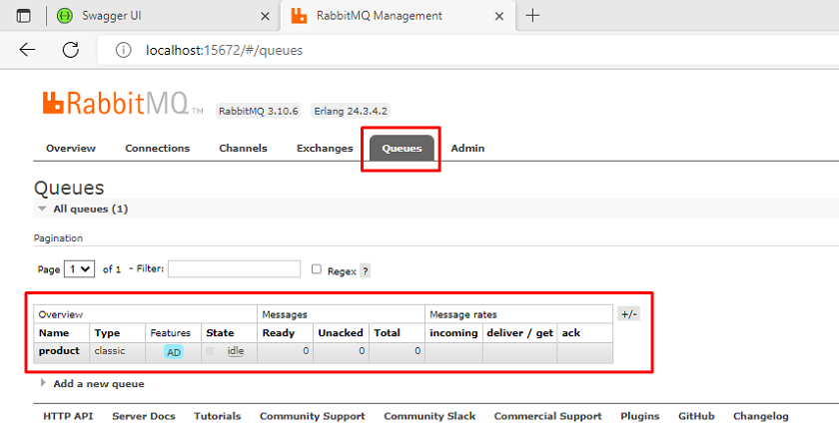Viewport: 839px width, 442px height.
Task: Close the RabbitMQ Management tab
Action: 499,16
